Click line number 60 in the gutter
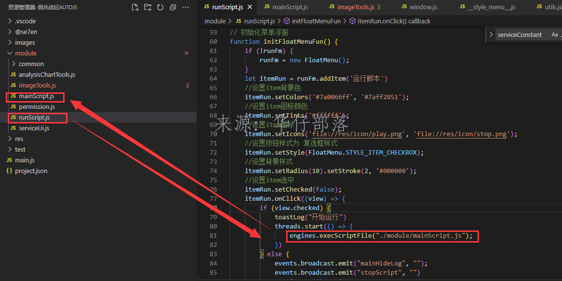 click(x=214, y=42)
